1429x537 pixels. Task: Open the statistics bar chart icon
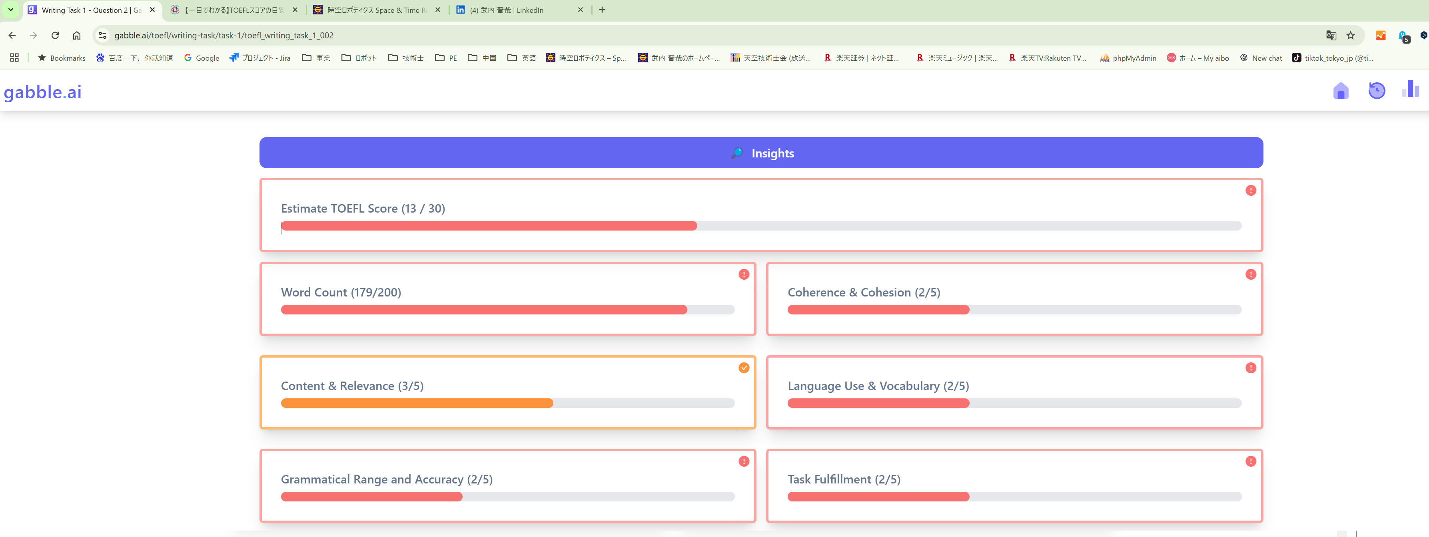tap(1410, 89)
